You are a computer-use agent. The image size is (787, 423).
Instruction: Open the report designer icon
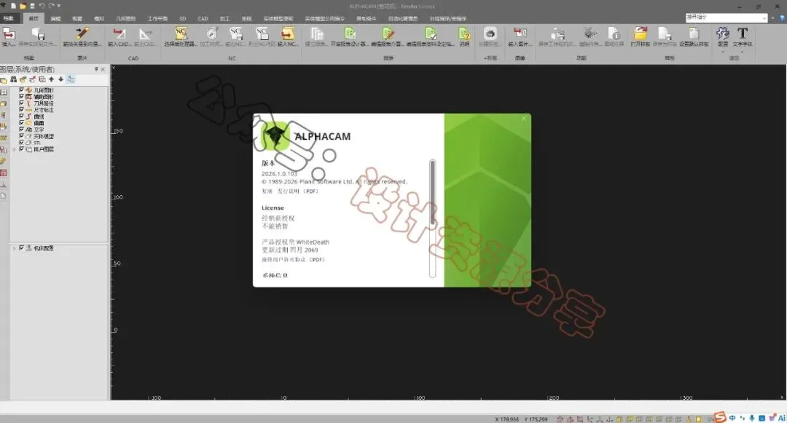[x=349, y=34]
